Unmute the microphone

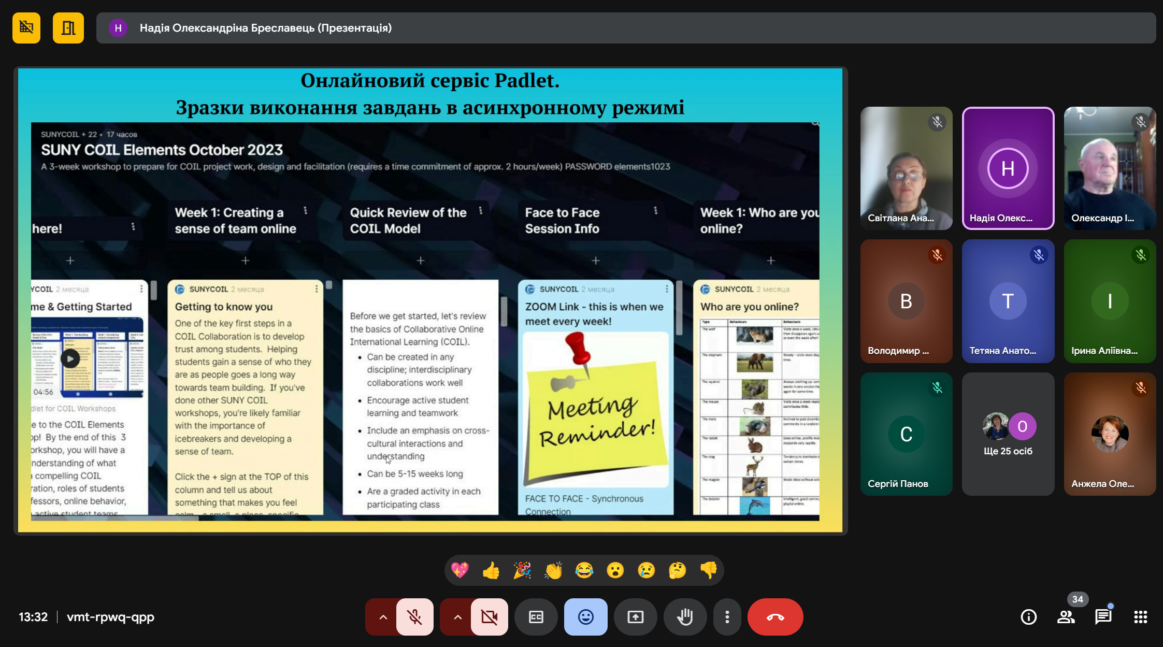coord(414,617)
